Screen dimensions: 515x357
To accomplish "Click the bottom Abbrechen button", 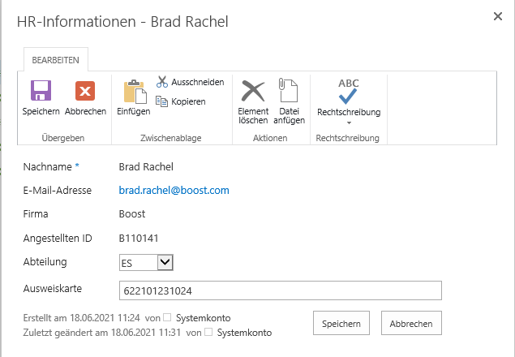I will 411,323.
